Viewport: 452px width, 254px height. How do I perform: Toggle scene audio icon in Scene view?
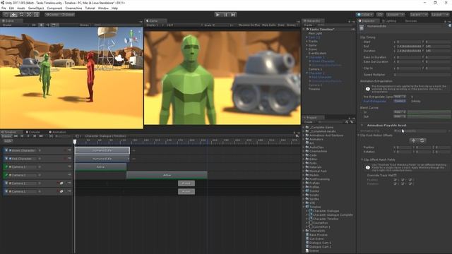pyautogui.click(x=47, y=25)
